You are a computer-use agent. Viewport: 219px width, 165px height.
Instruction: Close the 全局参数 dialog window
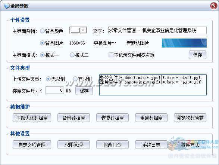(213, 6)
